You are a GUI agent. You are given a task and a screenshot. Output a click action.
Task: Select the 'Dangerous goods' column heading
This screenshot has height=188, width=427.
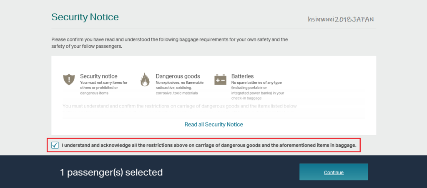178,76
